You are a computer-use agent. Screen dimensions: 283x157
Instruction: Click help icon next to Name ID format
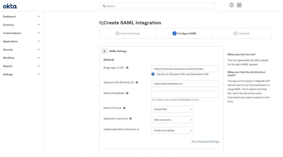[124, 108]
